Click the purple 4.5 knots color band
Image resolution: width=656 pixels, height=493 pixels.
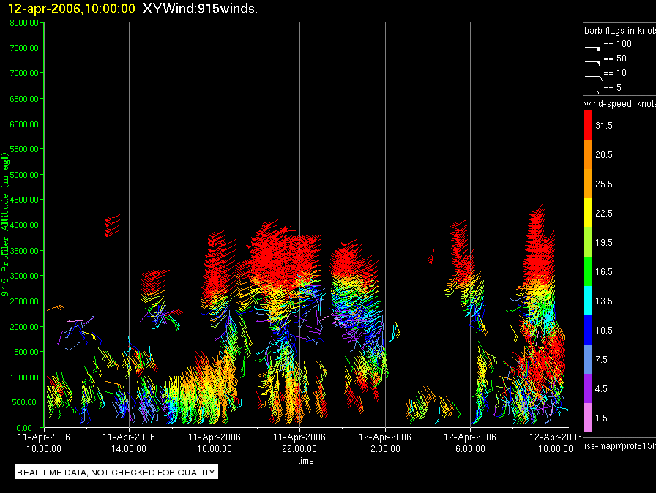(588, 388)
